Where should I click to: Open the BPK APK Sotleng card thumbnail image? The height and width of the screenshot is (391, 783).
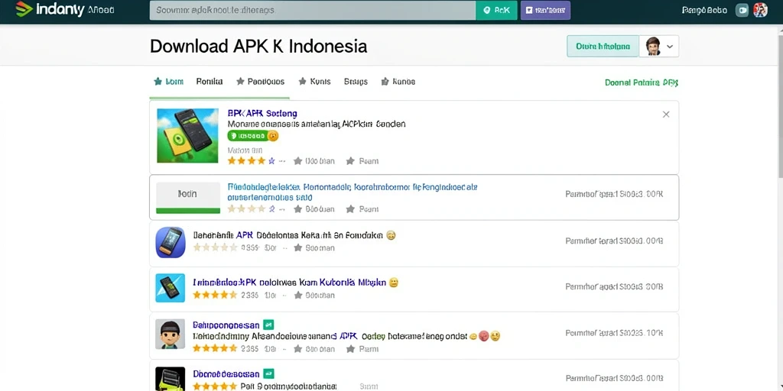pyautogui.click(x=187, y=136)
